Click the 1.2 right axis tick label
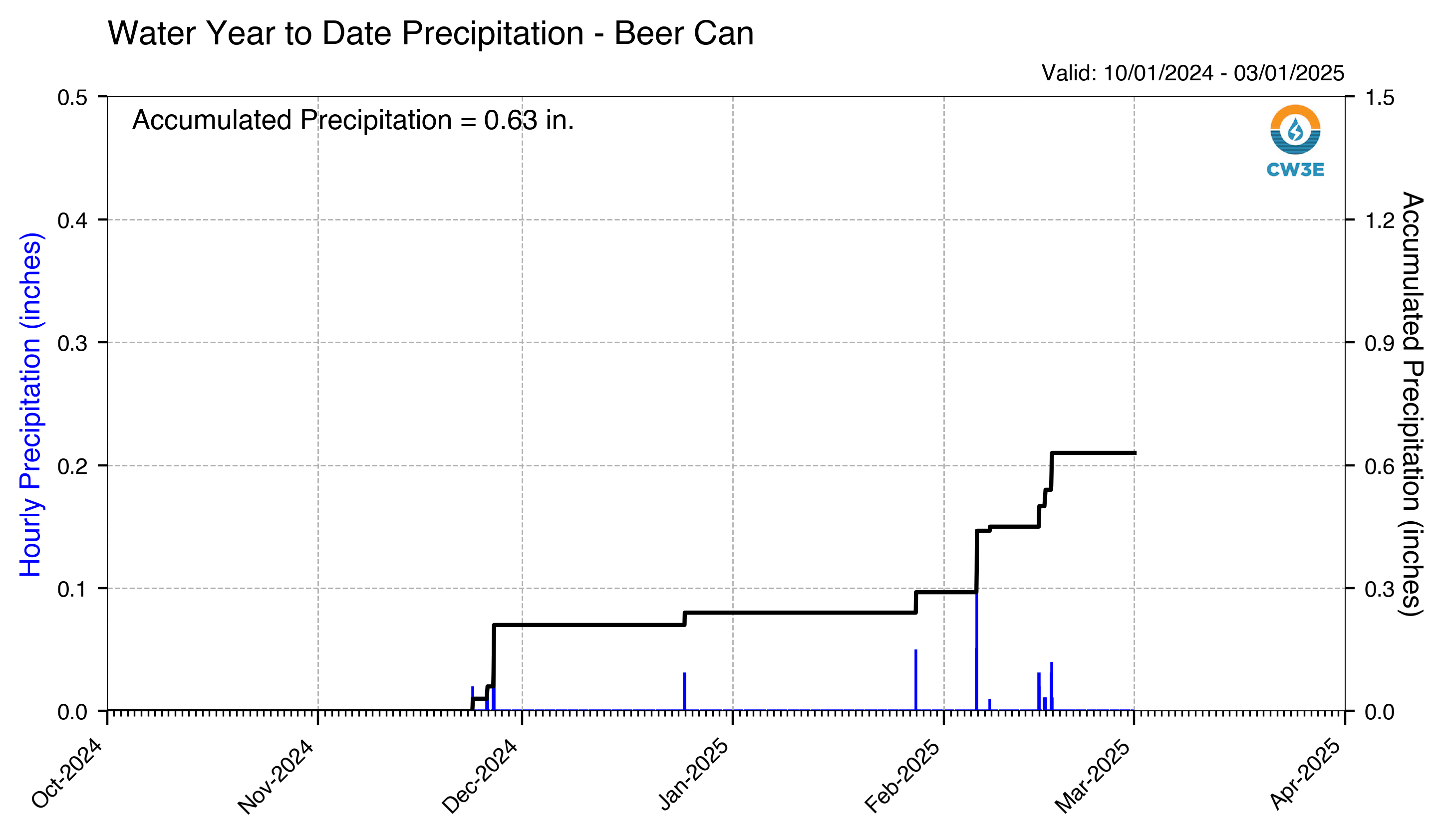1443x837 pixels. point(1380,220)
